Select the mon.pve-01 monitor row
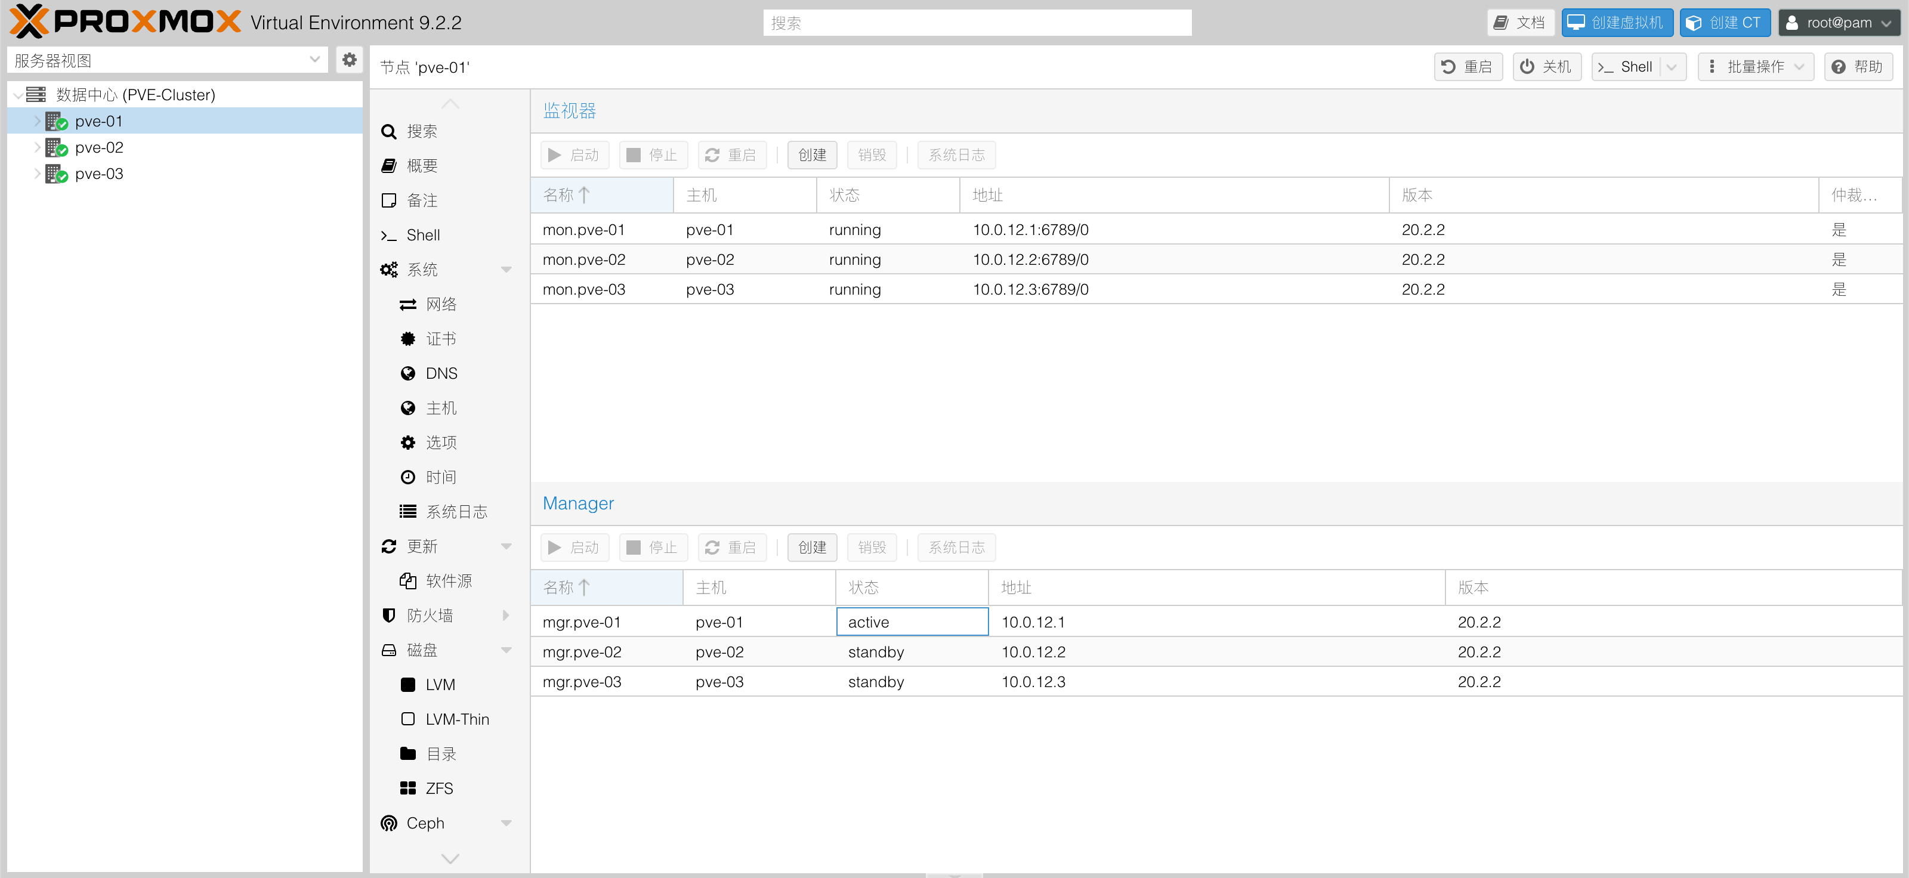 [x=1216, y=230]
